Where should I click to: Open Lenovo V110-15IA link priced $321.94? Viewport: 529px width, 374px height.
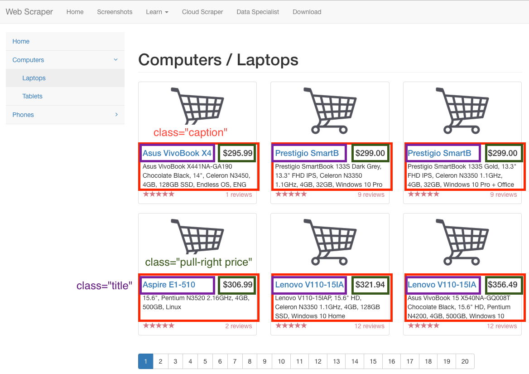[x=309, y=285]
